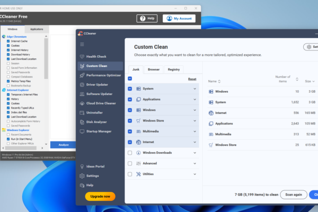Check the Utilities category checkbox
Image resolution: width=318 pixels, height=212 pixels.
click(130, 174)
